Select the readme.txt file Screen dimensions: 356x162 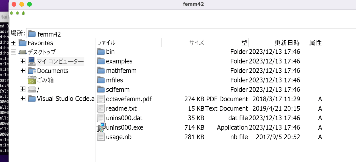pyautogui.click(x=121, y=109)
